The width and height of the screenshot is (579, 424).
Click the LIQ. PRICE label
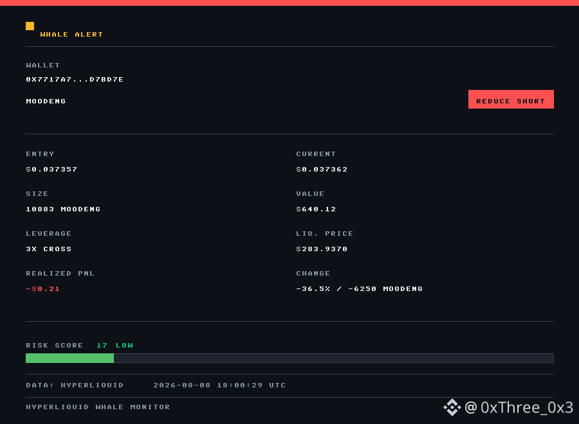[x=325, y=233]
